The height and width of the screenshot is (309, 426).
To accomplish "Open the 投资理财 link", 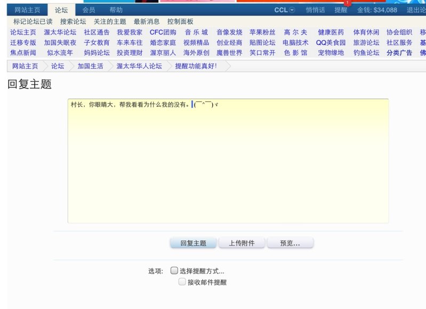I will pos(130,53).
